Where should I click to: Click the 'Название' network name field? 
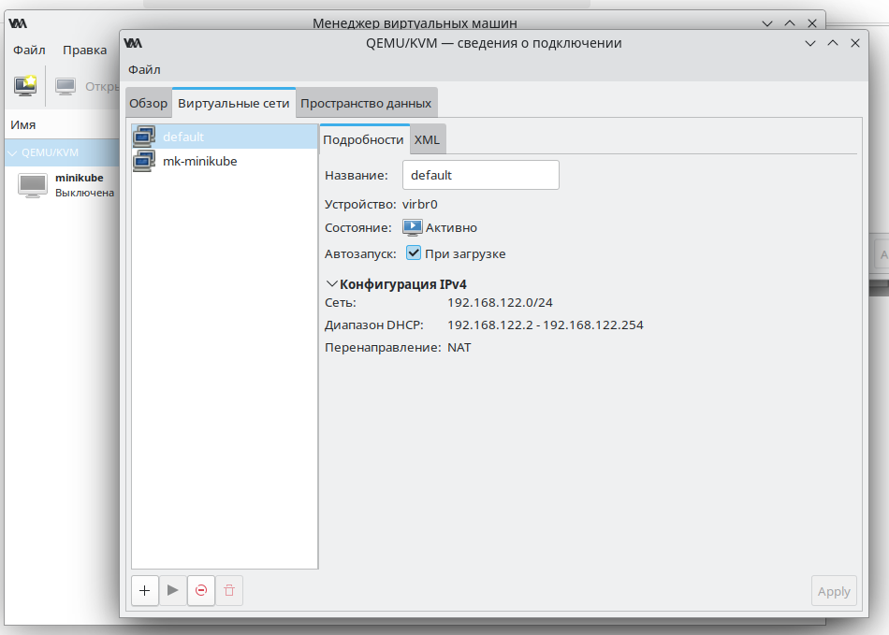click(x=480, y=175)
